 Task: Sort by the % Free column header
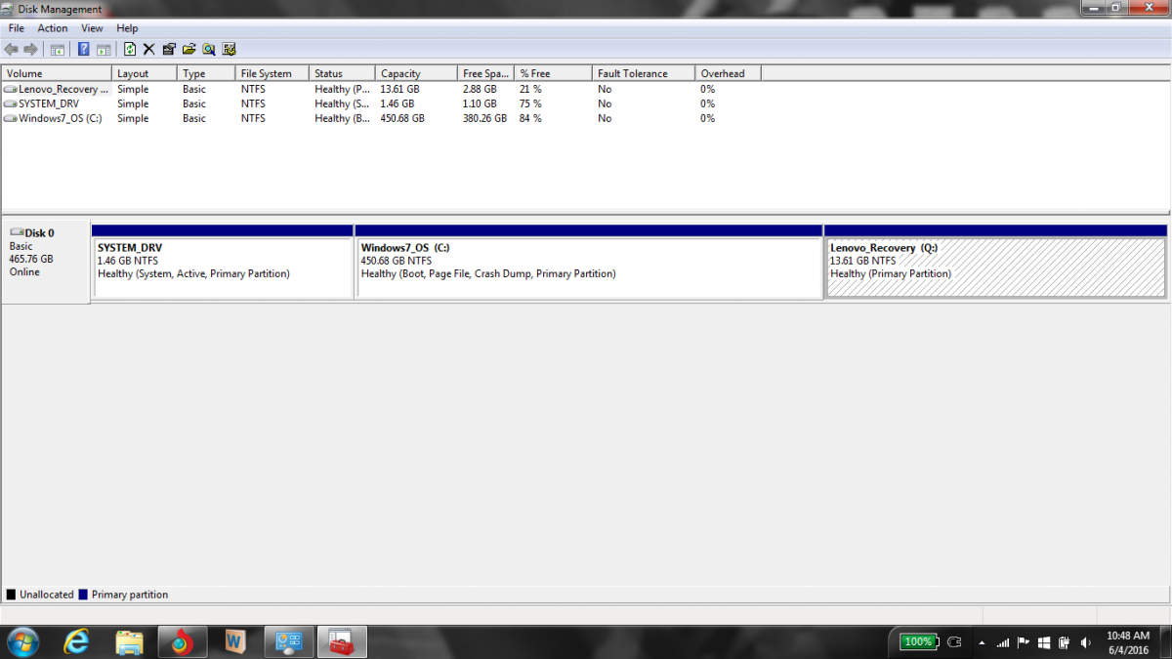coord(553,73)
